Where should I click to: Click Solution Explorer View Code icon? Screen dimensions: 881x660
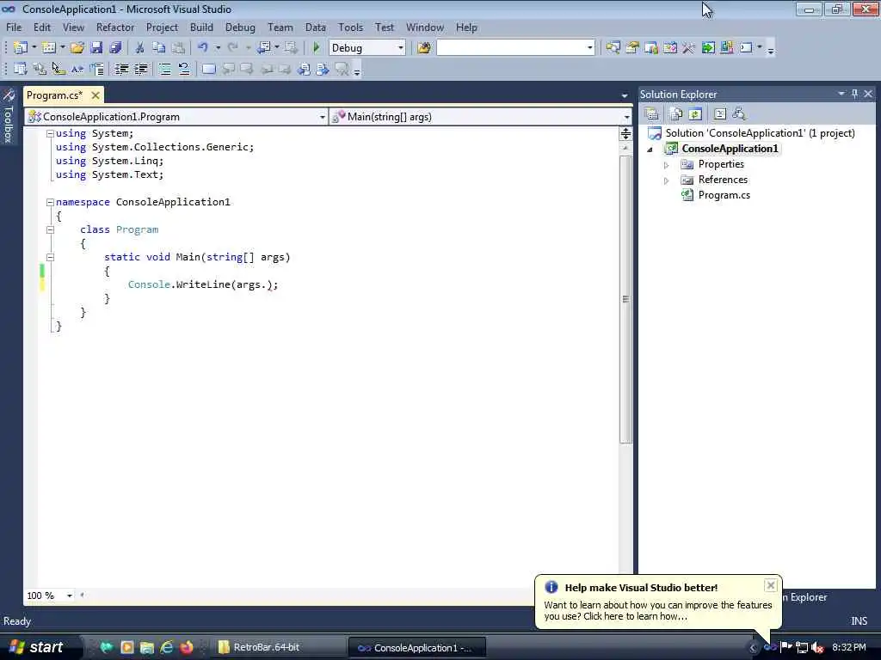click(x=720, y=114)
